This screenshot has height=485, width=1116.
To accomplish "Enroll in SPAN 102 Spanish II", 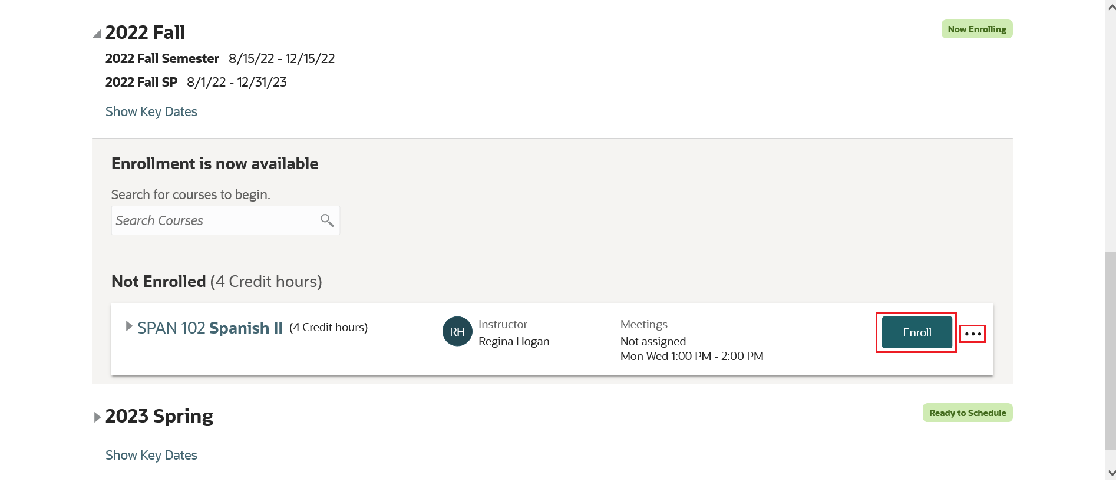I will point(916,332).
